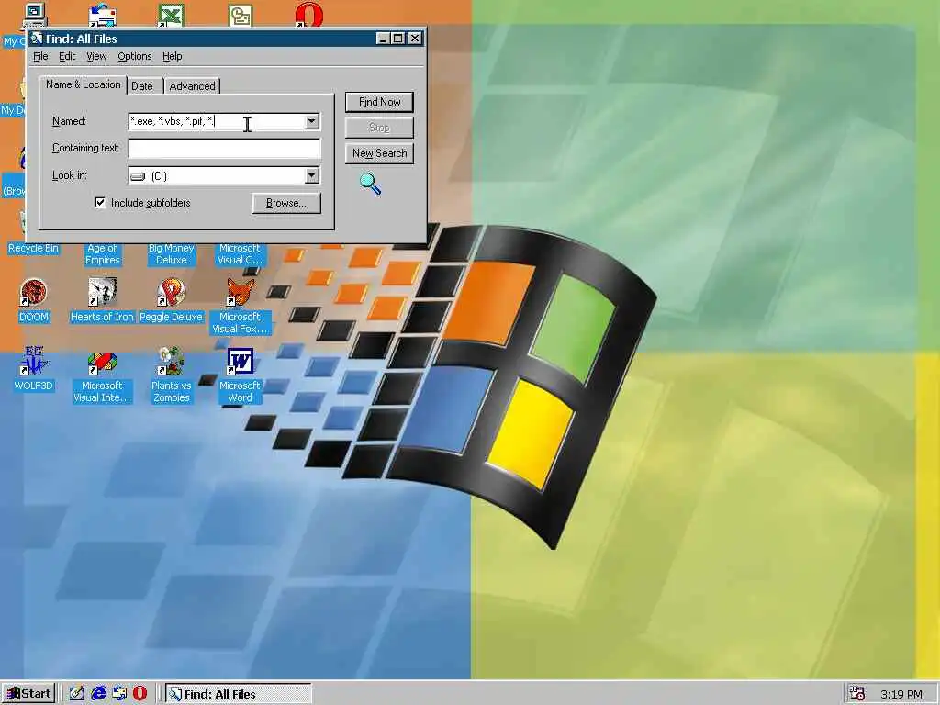Open the Options menu in Find window

click(x=134, y=56)
